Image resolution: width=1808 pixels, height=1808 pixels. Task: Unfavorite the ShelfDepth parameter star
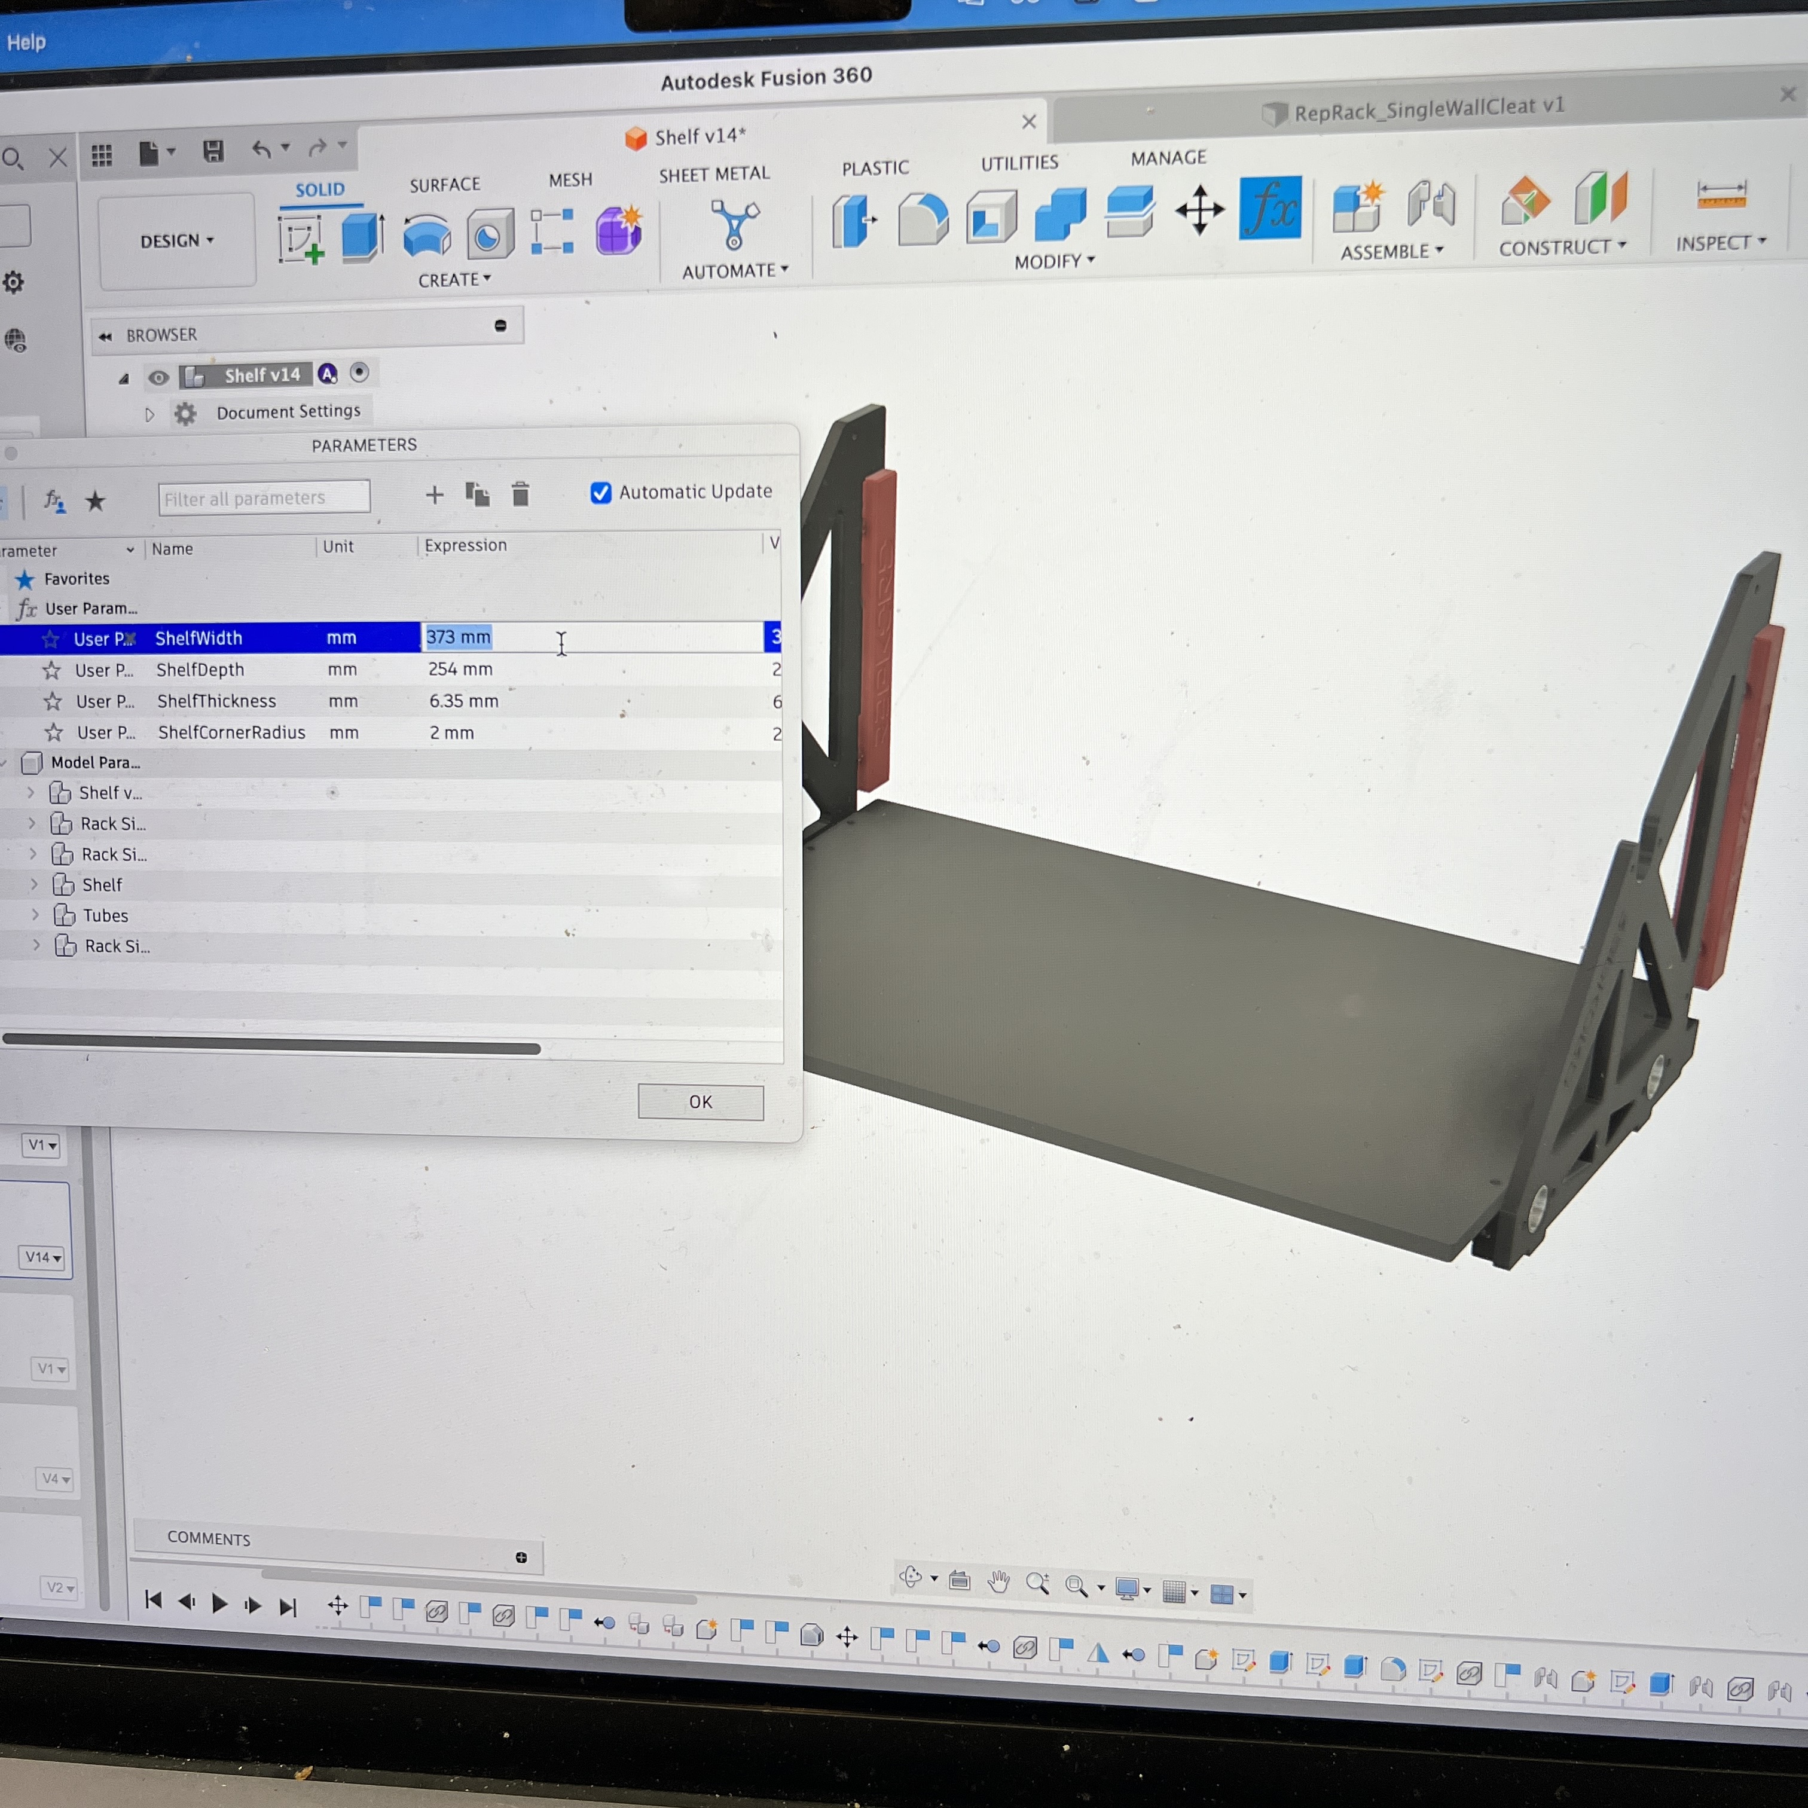tap(51, 670)
